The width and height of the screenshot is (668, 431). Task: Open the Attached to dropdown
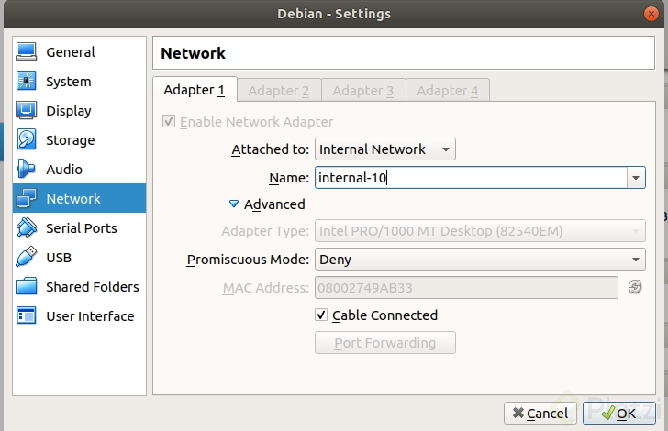[x=385, y=149]
